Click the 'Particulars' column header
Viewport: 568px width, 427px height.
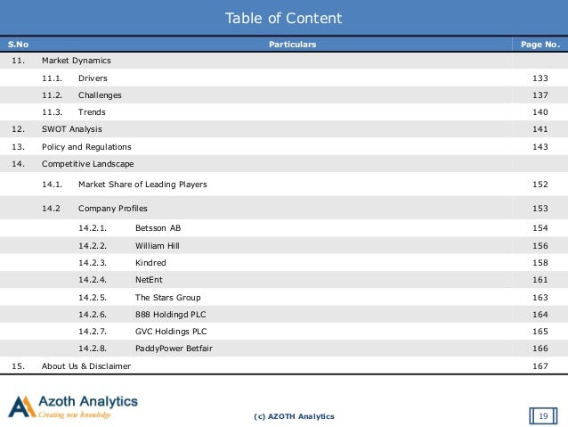click(292, 45)
